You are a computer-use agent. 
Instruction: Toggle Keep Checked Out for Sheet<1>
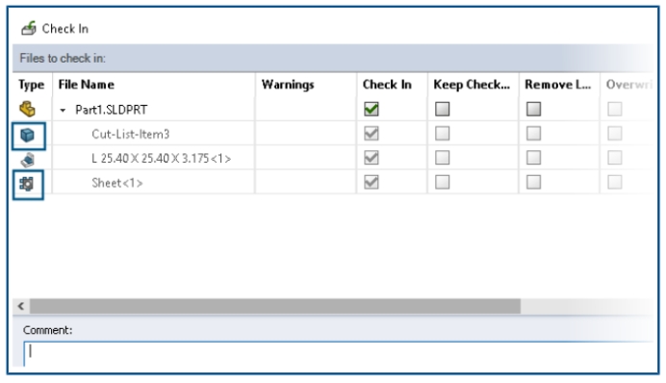442,182
